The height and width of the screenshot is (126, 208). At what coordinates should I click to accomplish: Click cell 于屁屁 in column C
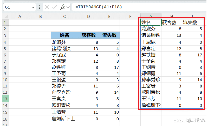pos(64,55)
